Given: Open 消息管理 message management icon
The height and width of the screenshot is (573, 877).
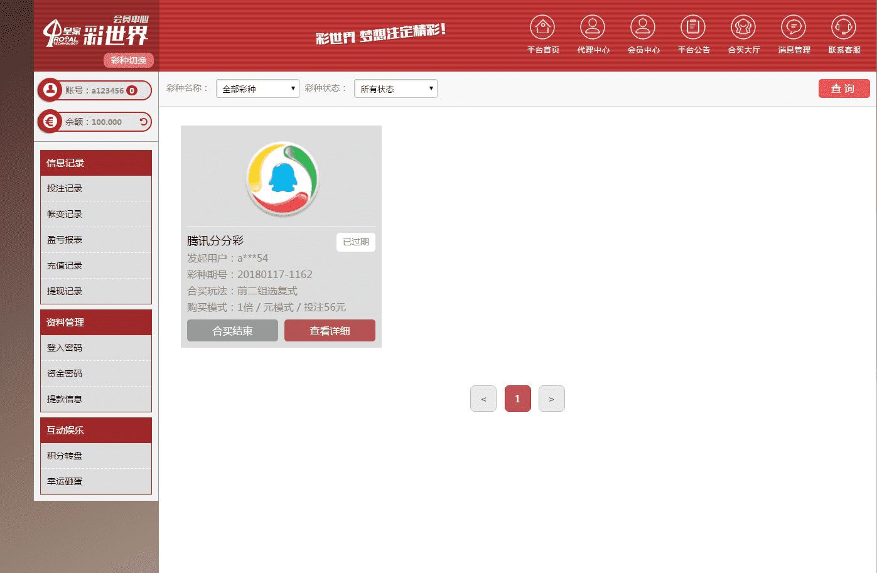Looking at the screenshot, I should [794, 28].
